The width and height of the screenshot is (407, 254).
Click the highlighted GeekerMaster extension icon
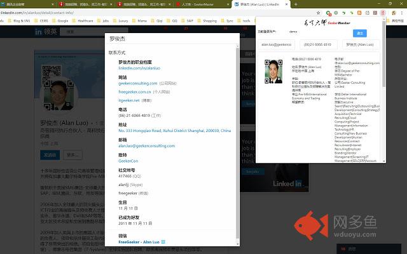click(x=383, y=13)
